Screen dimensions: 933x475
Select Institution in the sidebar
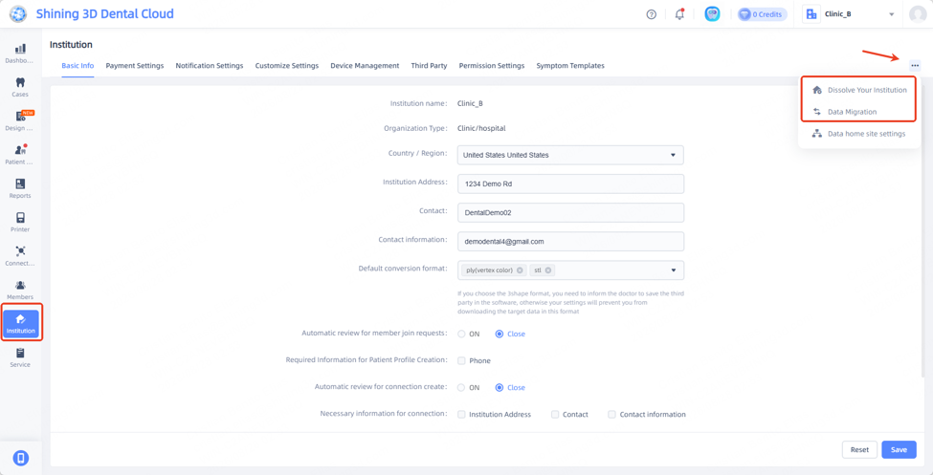click(20, 323)
